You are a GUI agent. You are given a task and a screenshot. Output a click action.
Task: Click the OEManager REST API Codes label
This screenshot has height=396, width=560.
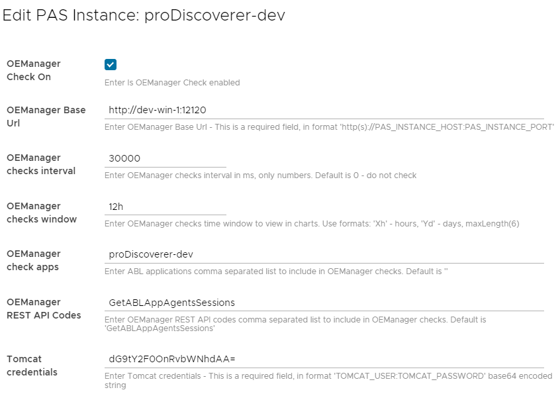click(x=42, y=309)
